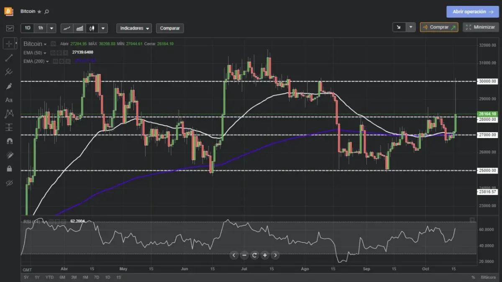The image size is (502, 282).
Task: Select the 5Y date range
Action: 26,277
